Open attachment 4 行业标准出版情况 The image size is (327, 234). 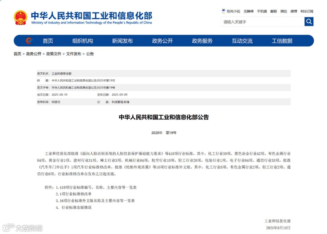[74, 207]
